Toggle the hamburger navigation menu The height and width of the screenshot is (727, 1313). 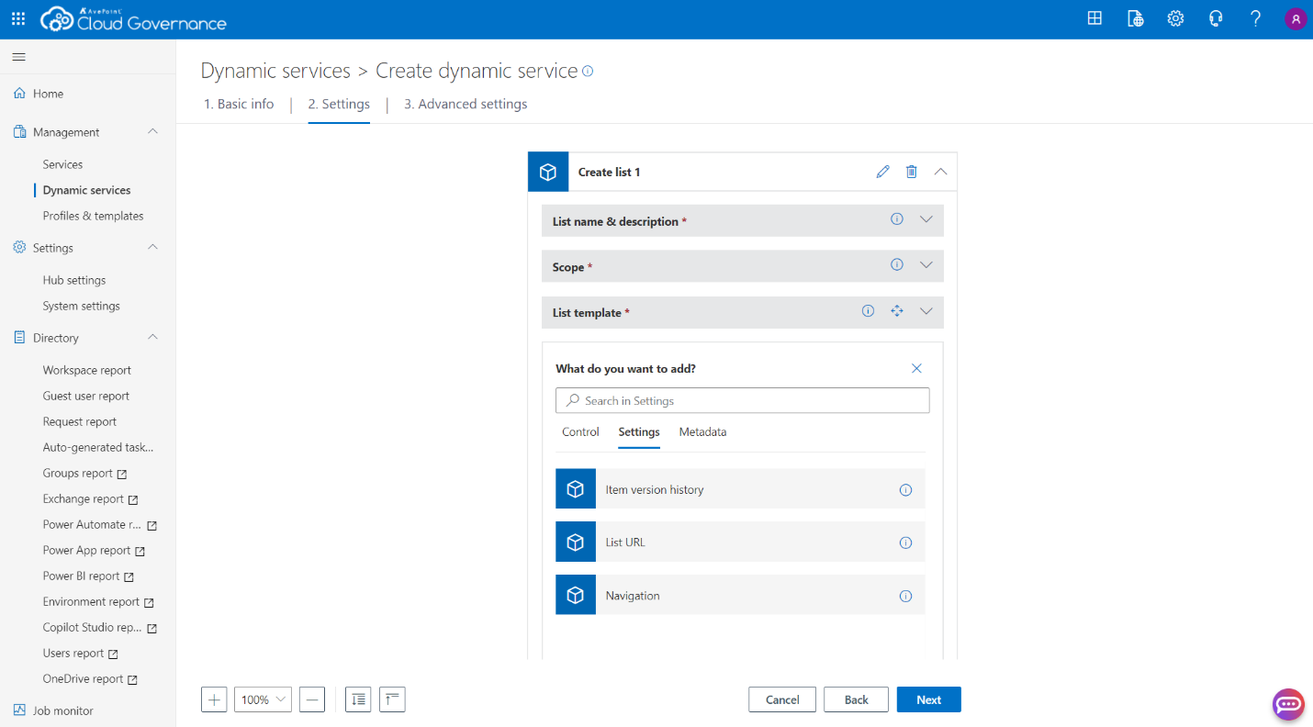[x=18, y=57]
